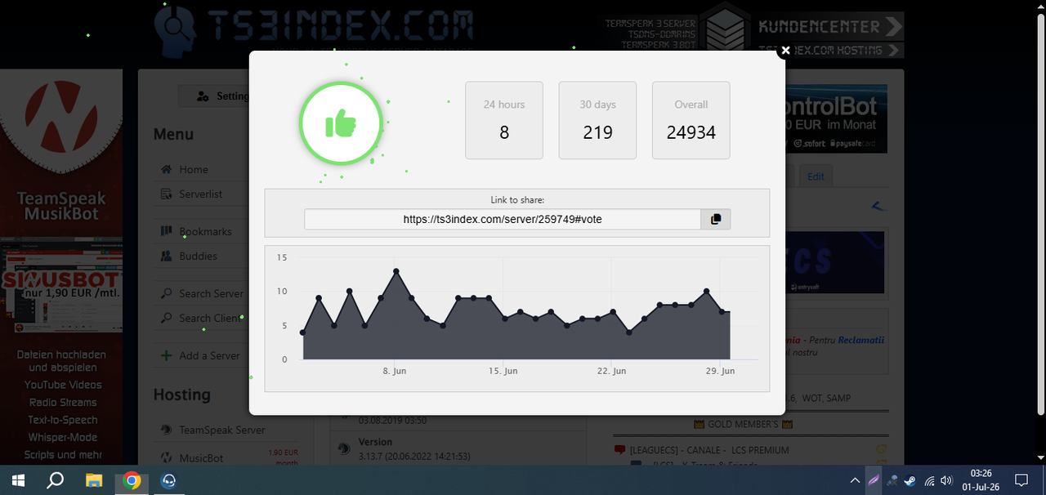Click the Sinusbot screenshot thumbnail
Viewport: 1046px width, 495px height.
(x=61, y=284)
